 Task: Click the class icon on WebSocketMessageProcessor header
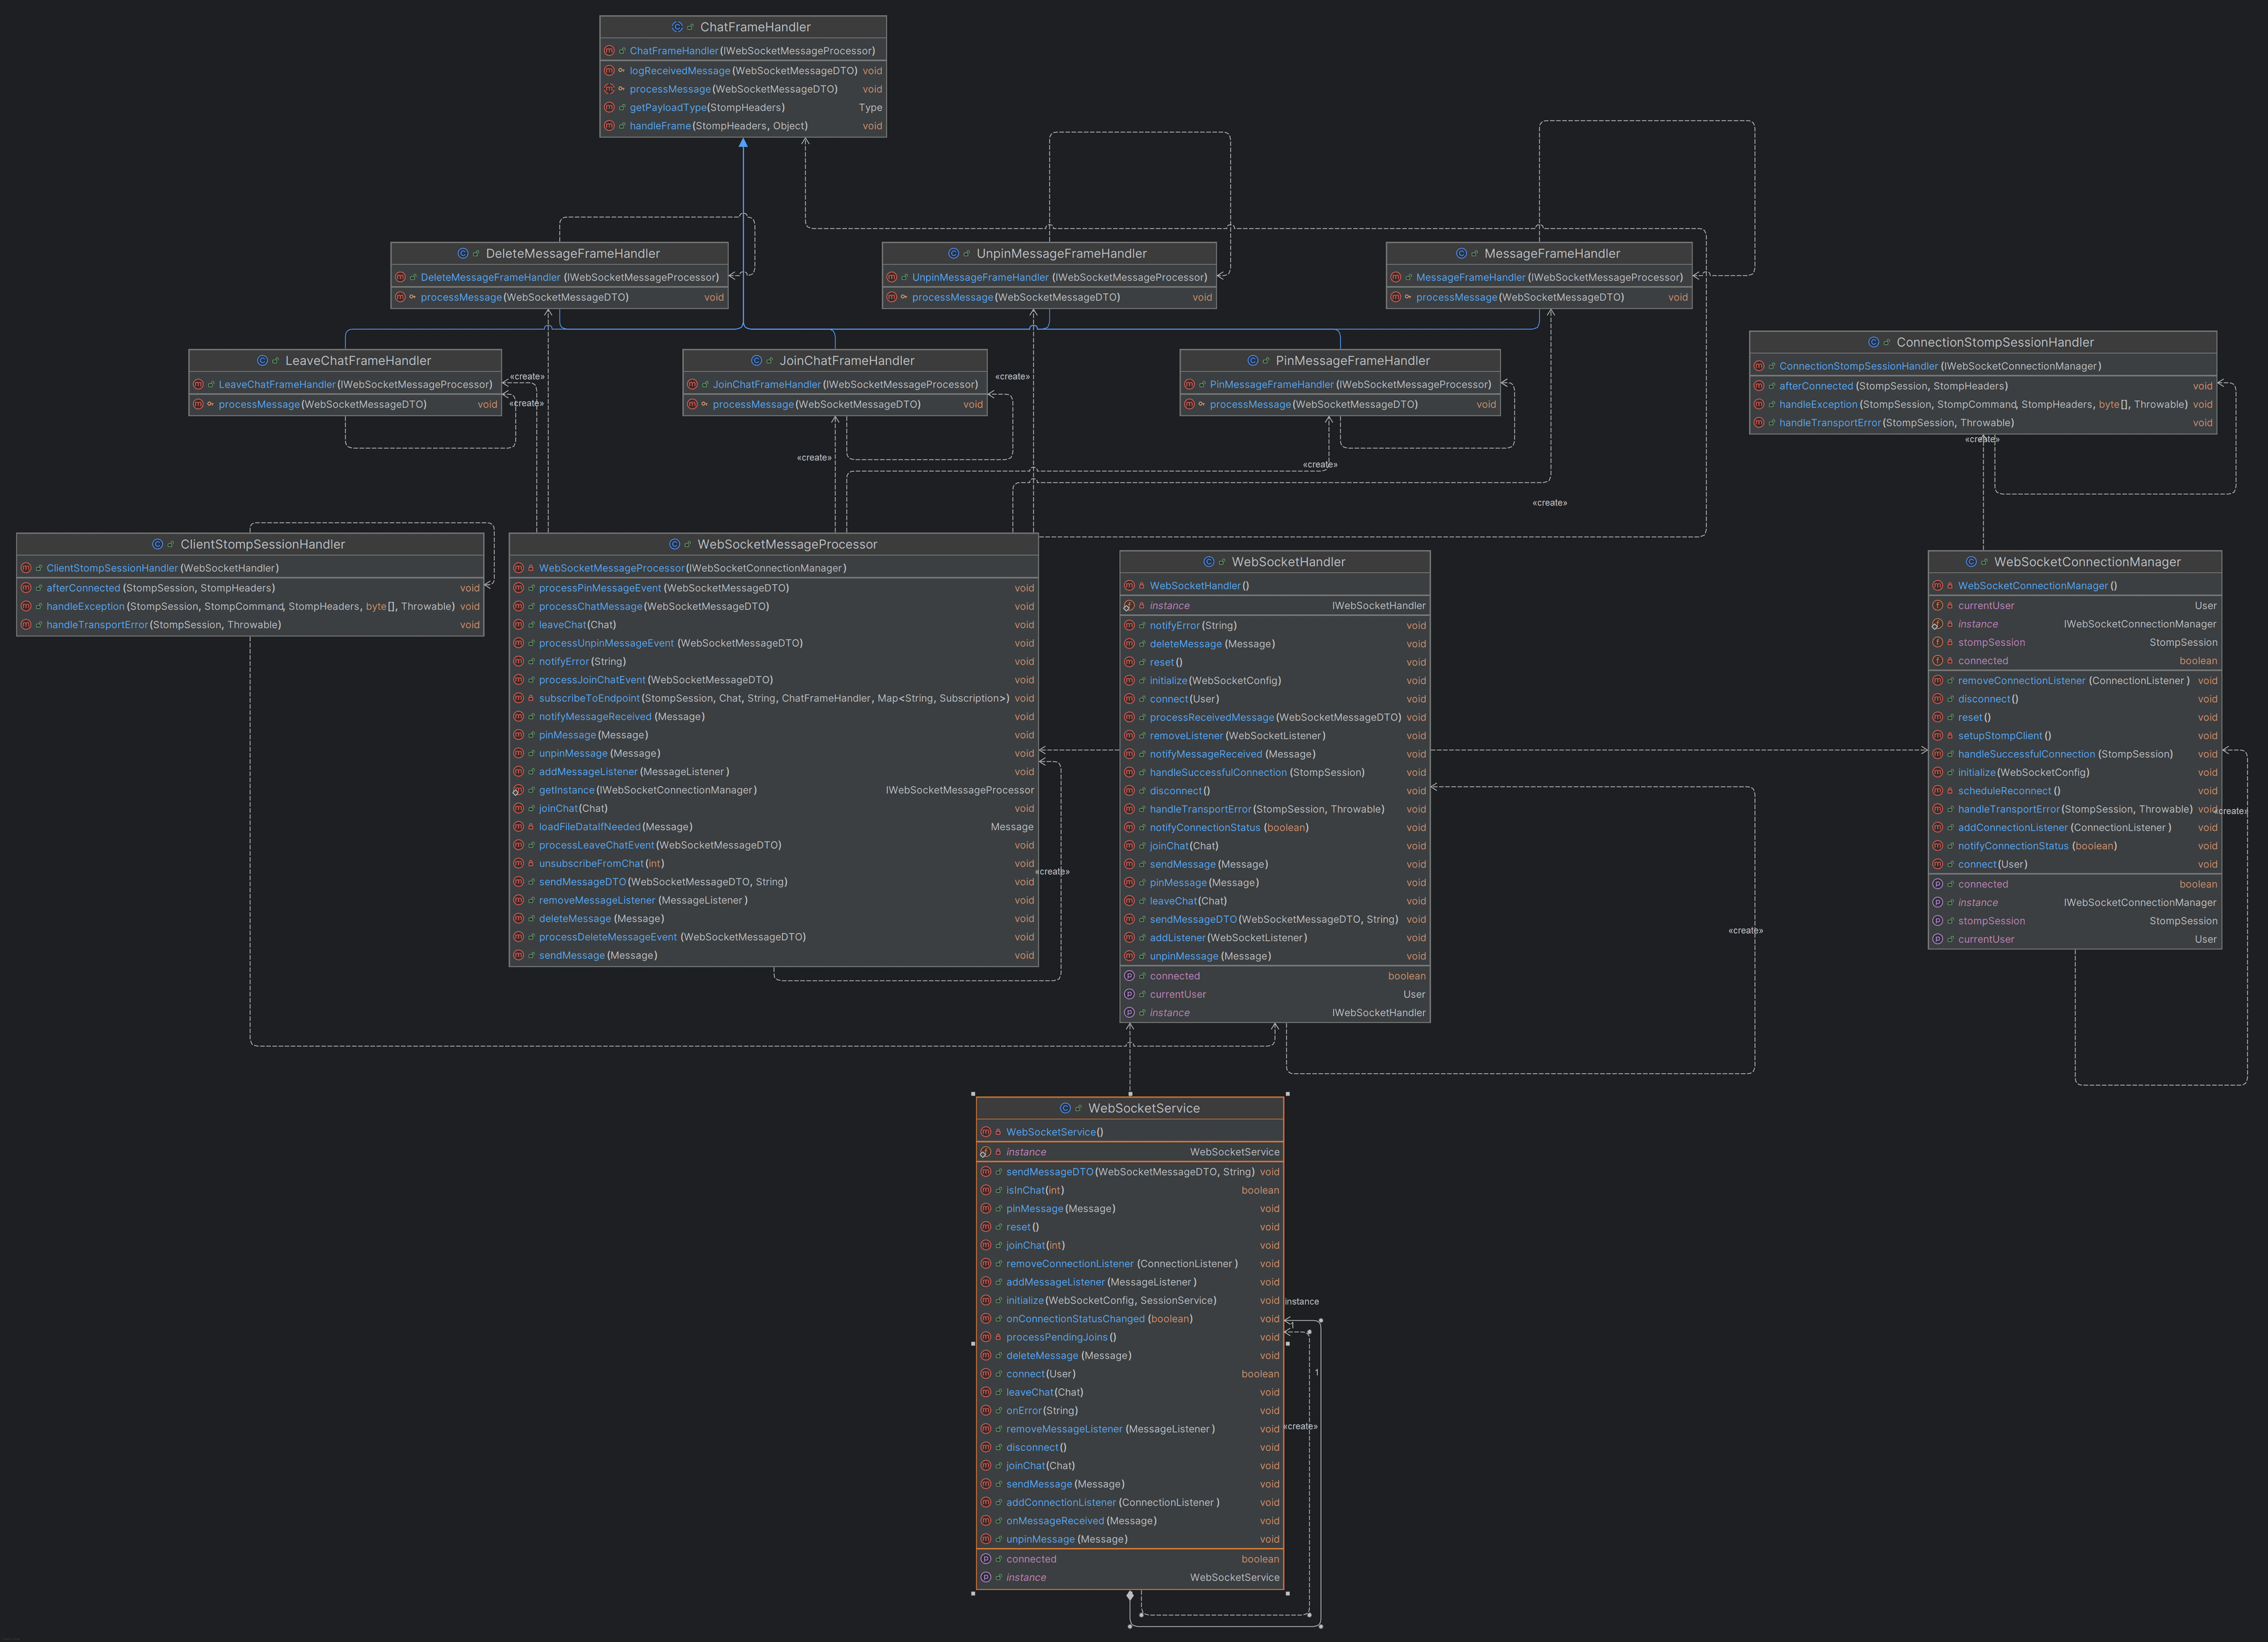point(675,544)
